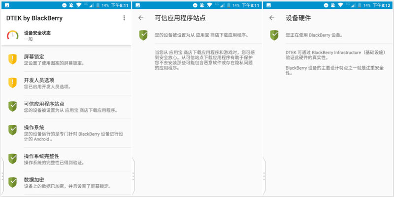Screen dimensions: 394x197
Task: Tap the DTEK by BlackBerry app title
Action: pyautogui.click(x=34, y=18)
